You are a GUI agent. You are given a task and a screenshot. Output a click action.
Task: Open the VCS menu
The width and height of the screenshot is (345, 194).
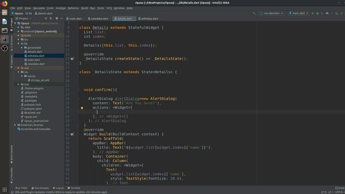click(109, 8)
